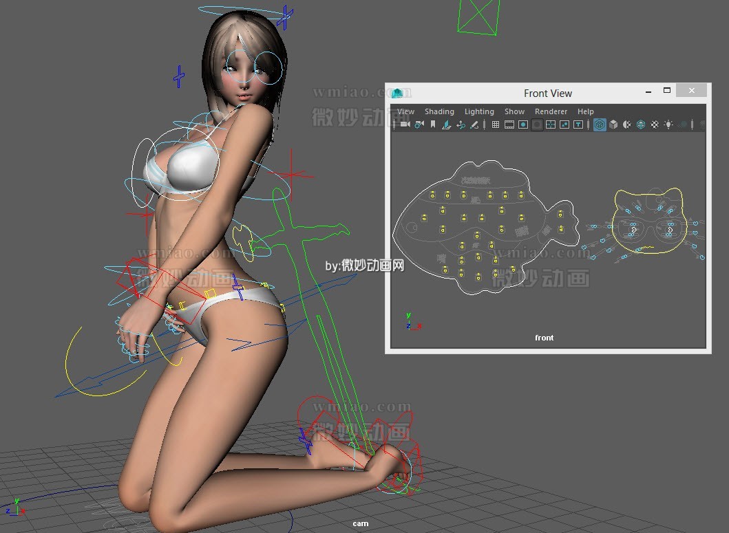Click the camera attributes icon

click(x=419, y=125)
